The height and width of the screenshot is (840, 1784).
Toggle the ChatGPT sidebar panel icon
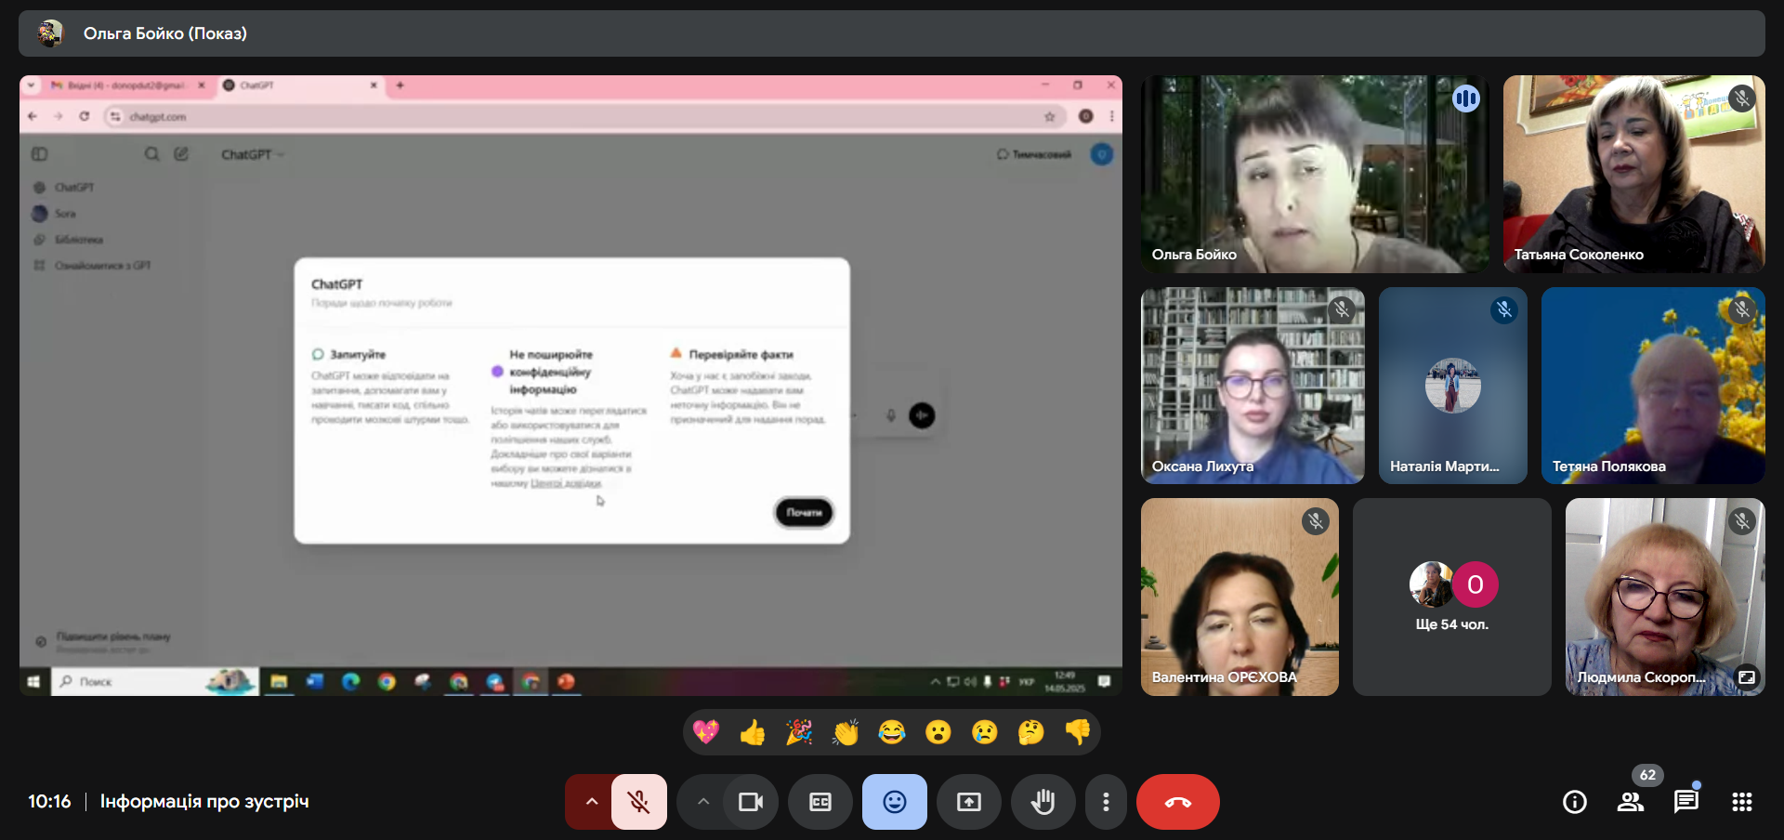click(x=40, y=154)
